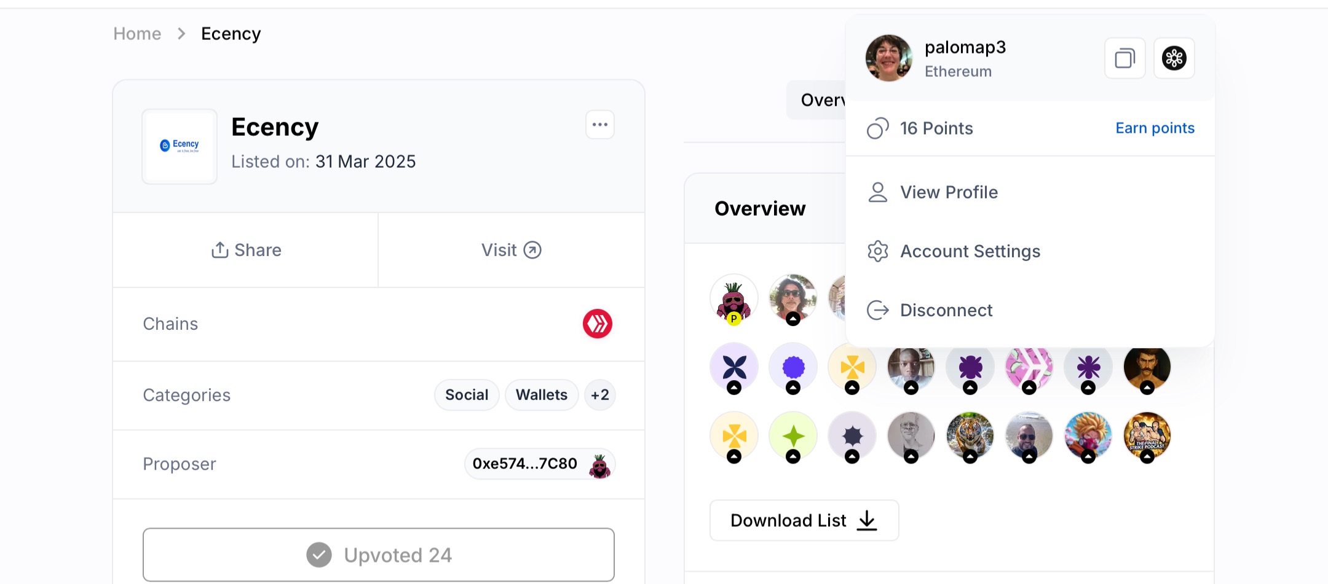Click the Ecency breadcrumb
This screenshot has height=584, width=1328.
click(231, 34)
